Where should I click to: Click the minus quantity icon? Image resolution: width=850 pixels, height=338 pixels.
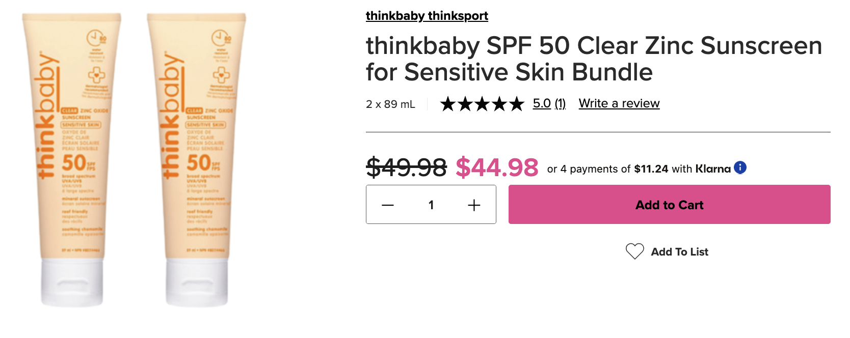point(388,205)
